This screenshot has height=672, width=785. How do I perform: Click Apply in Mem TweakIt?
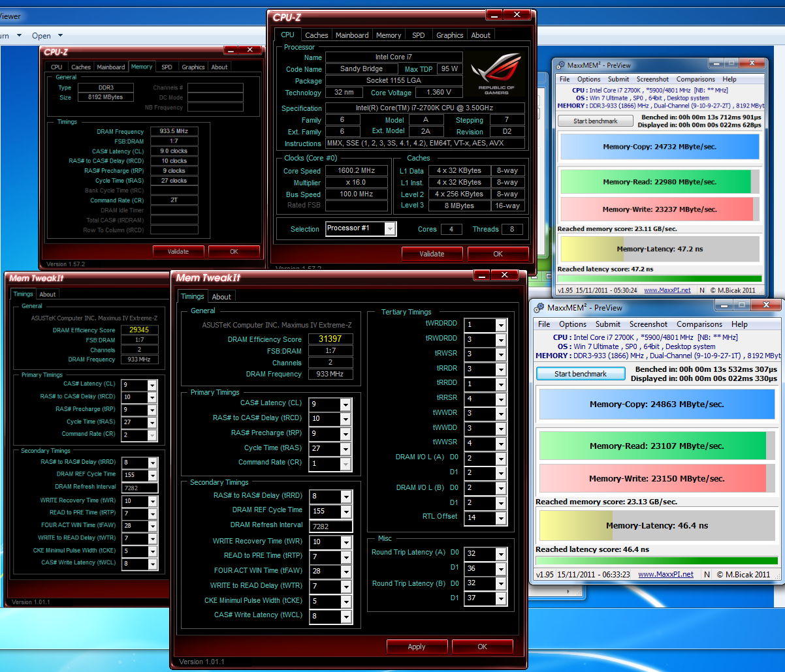[417, 647]
